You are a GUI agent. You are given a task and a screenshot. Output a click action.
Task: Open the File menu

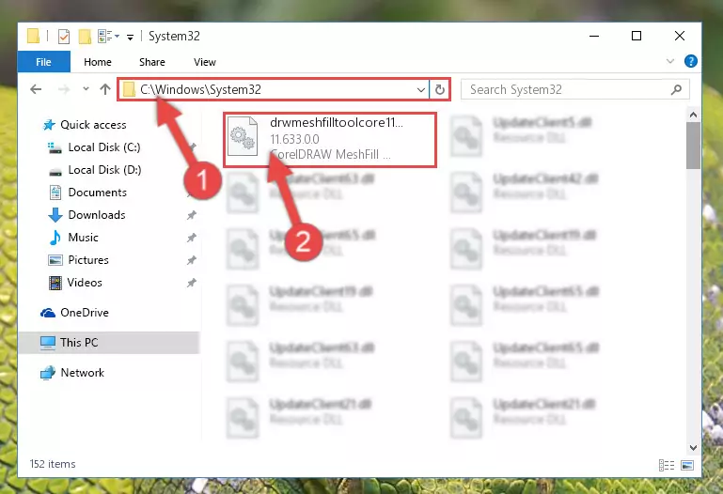[44, 62]
